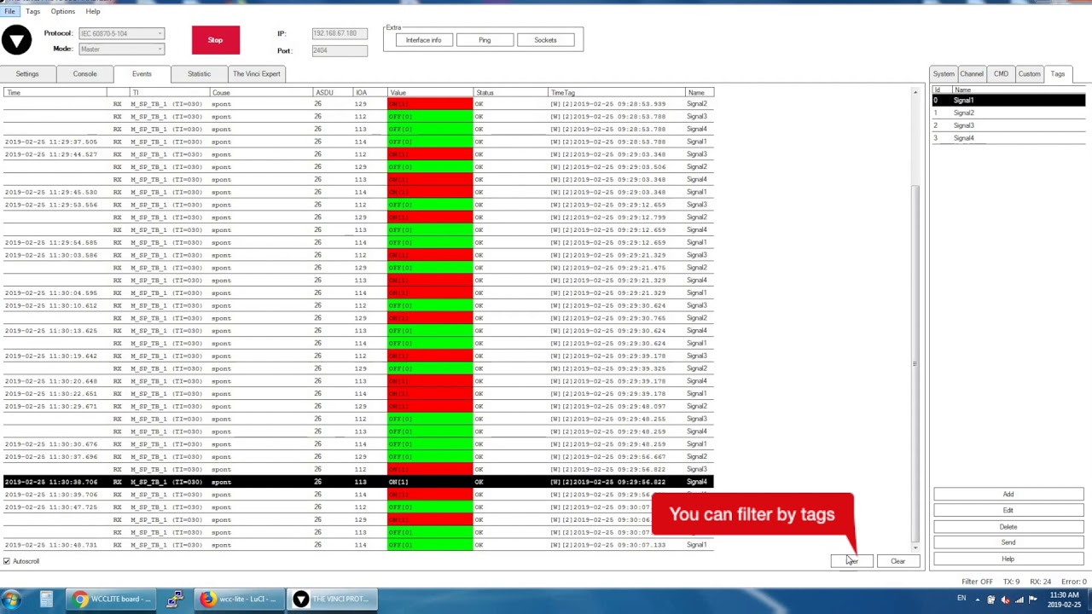1092x614 pixels.
Task: Select the highlighted 11:30:38.706 event row
Action: point(357,482)
